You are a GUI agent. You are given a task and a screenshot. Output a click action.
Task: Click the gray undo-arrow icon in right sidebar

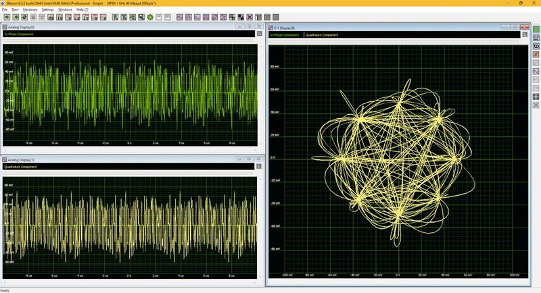536,80
